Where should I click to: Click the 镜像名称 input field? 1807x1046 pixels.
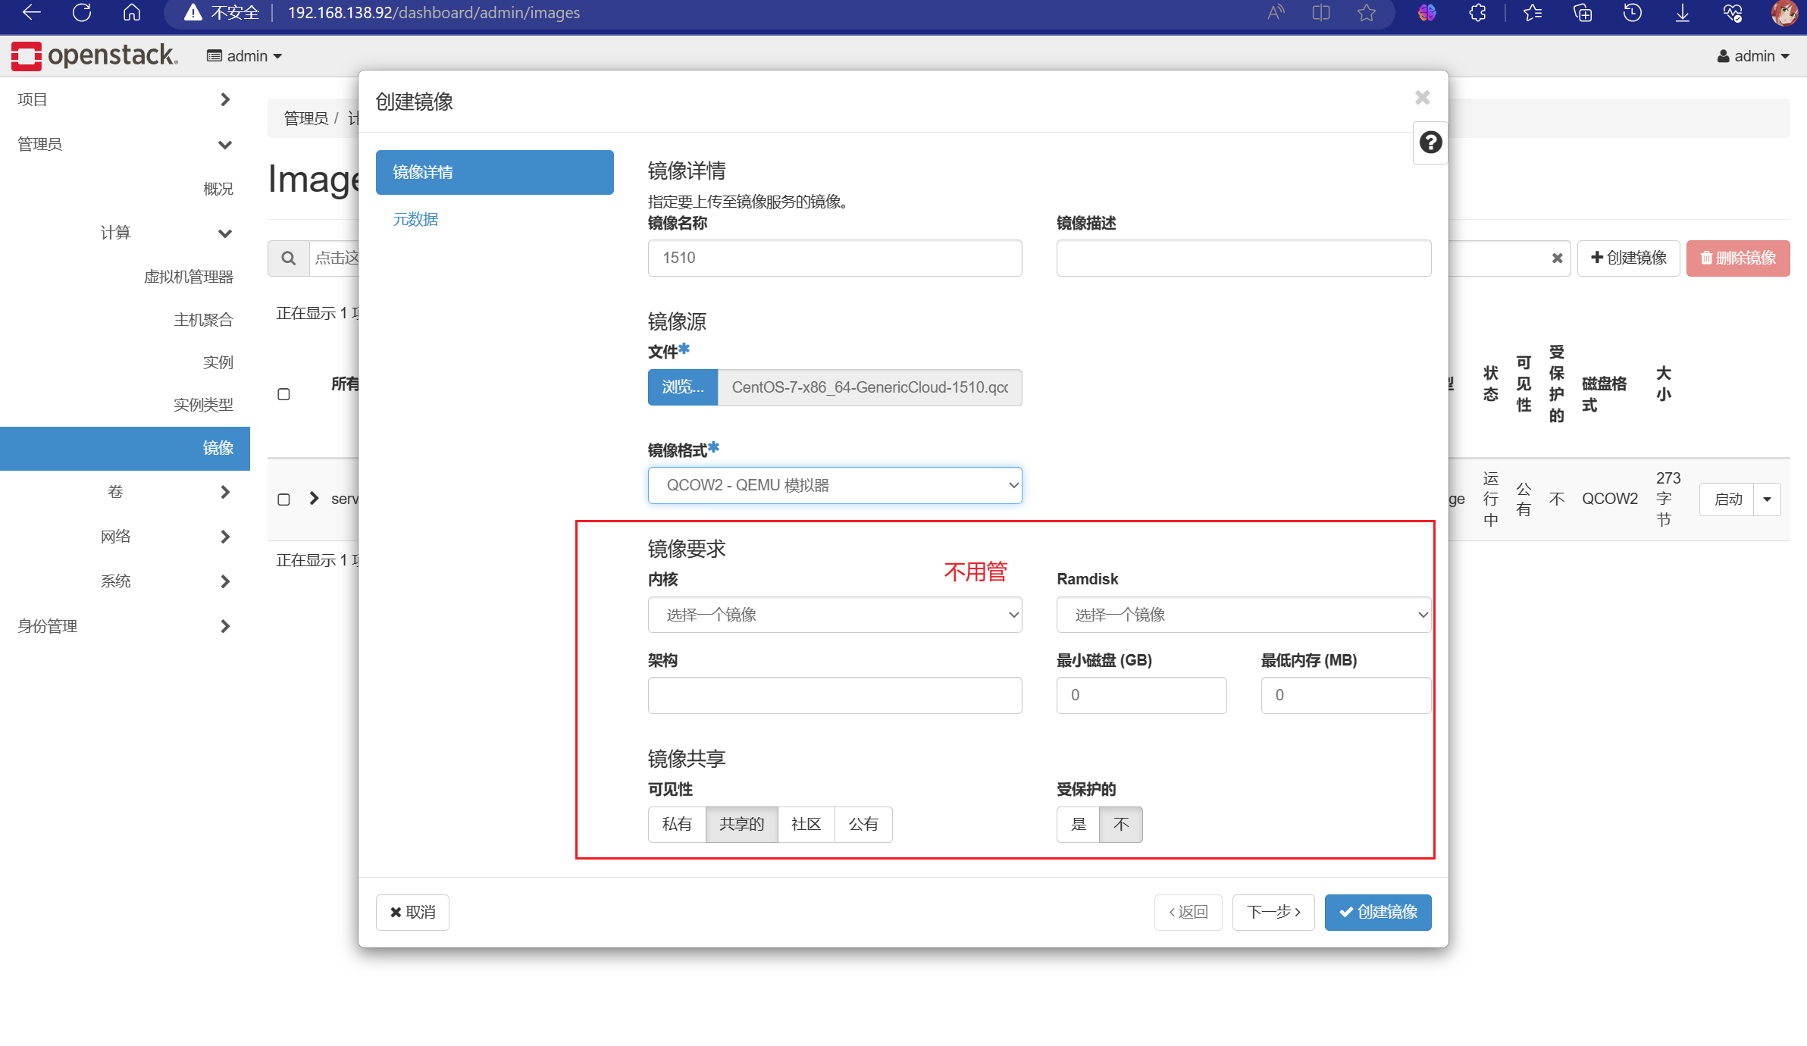(835, 258)
